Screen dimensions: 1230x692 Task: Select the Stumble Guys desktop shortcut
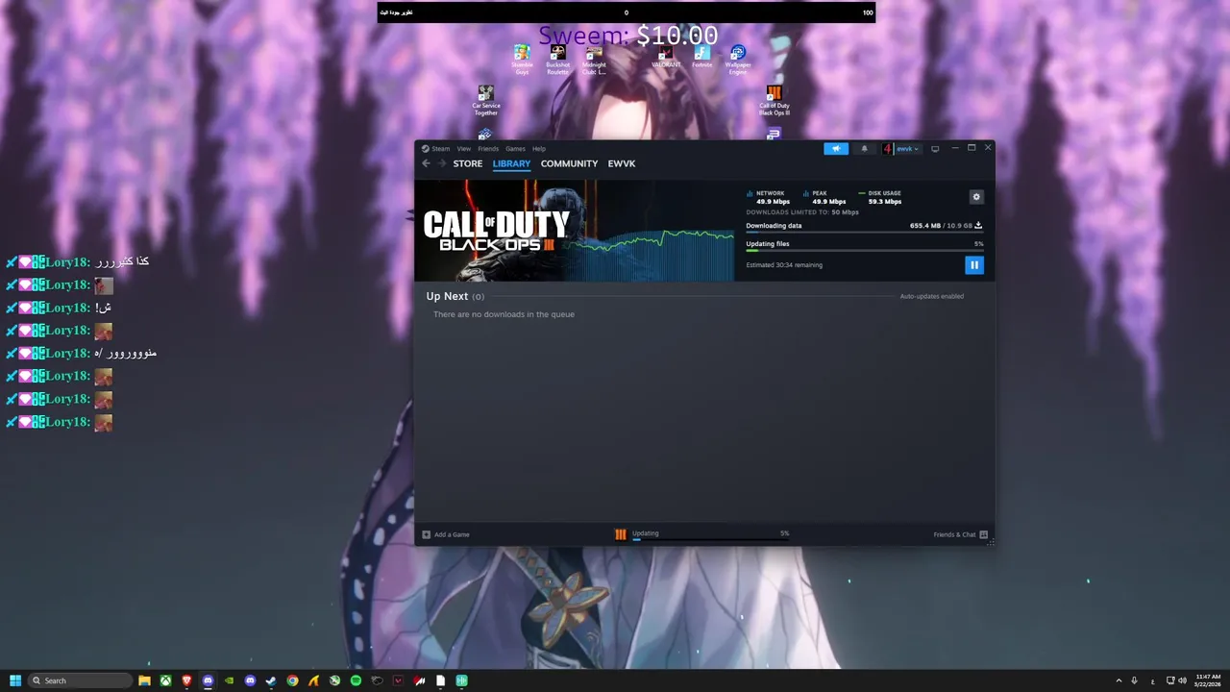(522, 60)
